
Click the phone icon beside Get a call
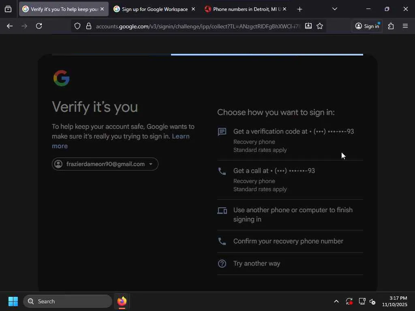(x=222, y=171)
